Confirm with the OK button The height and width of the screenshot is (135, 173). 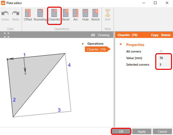point(121,131)
